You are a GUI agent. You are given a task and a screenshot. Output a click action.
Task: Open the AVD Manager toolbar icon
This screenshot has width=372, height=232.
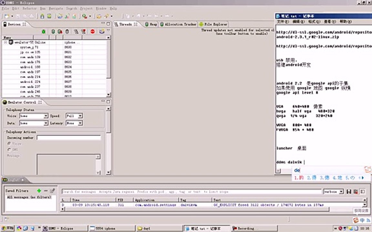[x=49, y=16]
